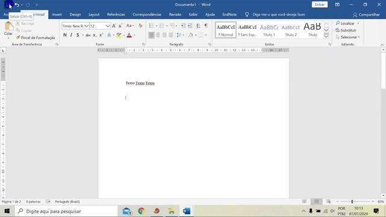Toggle left alignment button
This screenshot has width=386, height=217.
[x=151, y=35]
